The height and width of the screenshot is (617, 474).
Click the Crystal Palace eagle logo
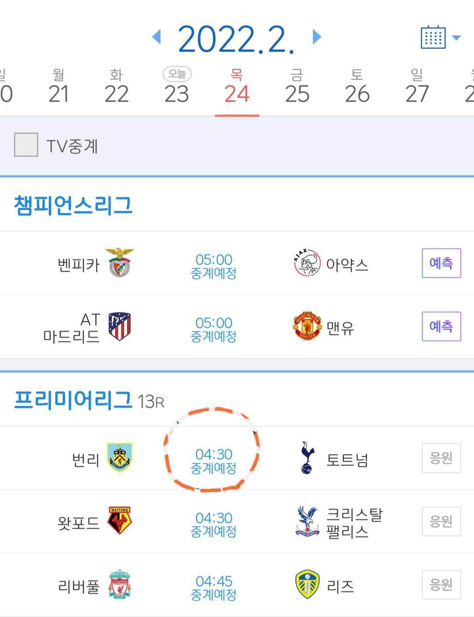307,521
